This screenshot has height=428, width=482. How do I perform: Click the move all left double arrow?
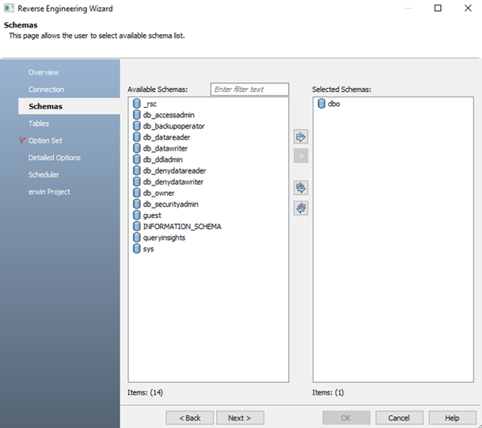point(301,208)
